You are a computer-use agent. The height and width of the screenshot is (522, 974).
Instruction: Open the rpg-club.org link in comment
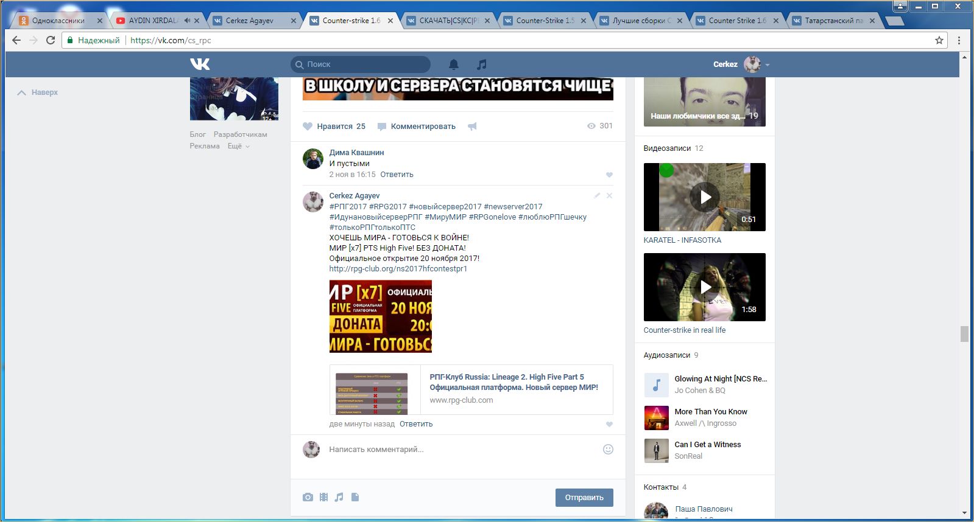(398, 268)
